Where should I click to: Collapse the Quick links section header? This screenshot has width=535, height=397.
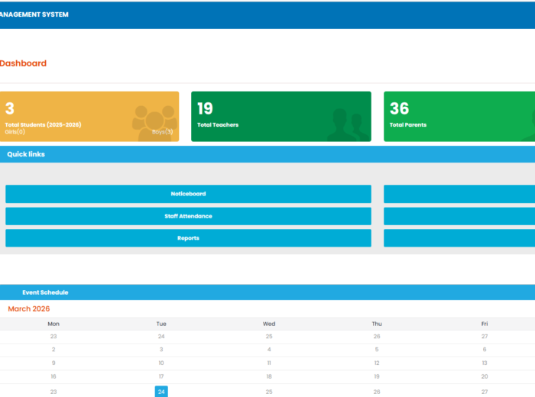(x=267, y=154)
